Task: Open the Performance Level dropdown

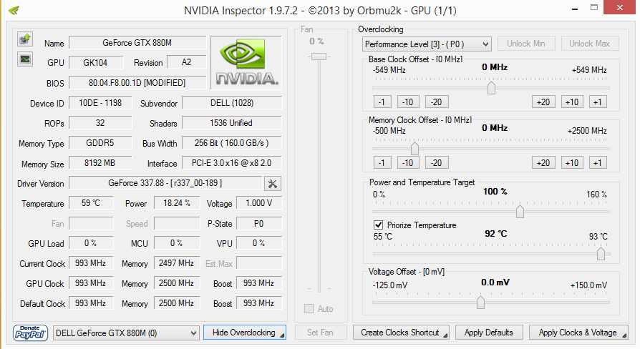Action: pos(427,44)
